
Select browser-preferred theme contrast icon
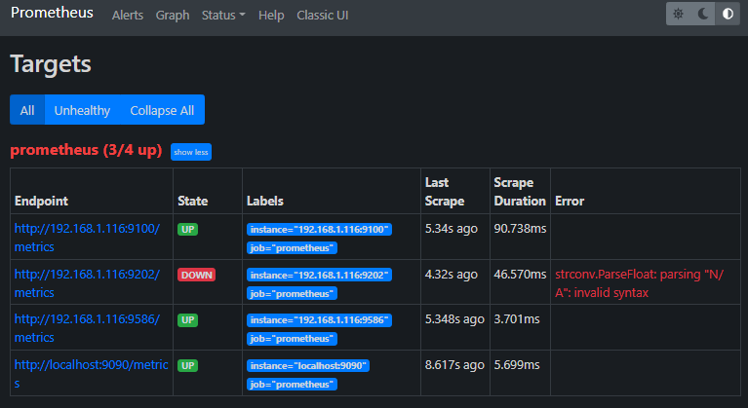tap(728, 14)
